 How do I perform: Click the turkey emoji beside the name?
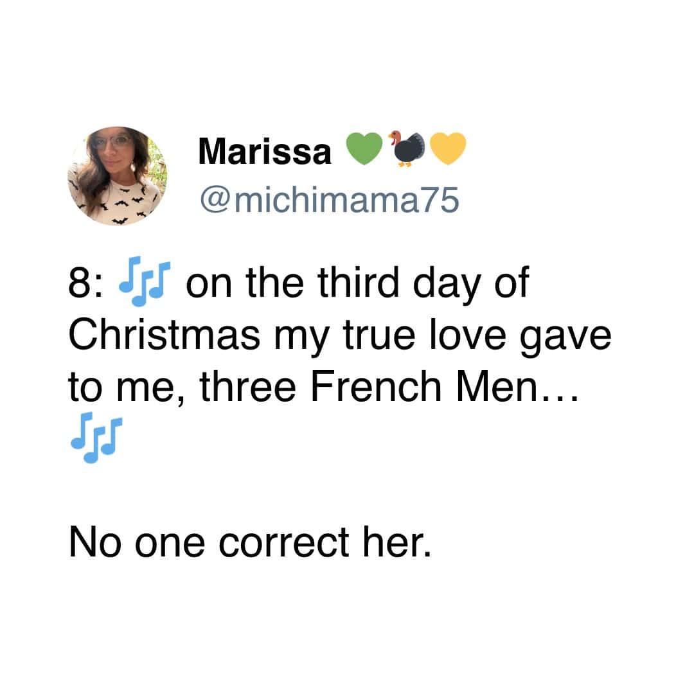coord(405,149)
